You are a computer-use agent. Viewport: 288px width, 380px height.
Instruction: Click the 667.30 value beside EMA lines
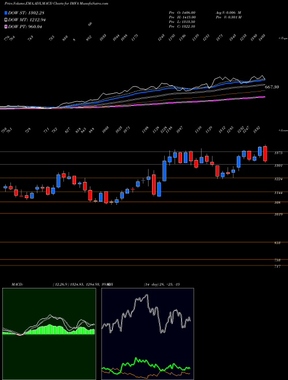pos(272,87)
